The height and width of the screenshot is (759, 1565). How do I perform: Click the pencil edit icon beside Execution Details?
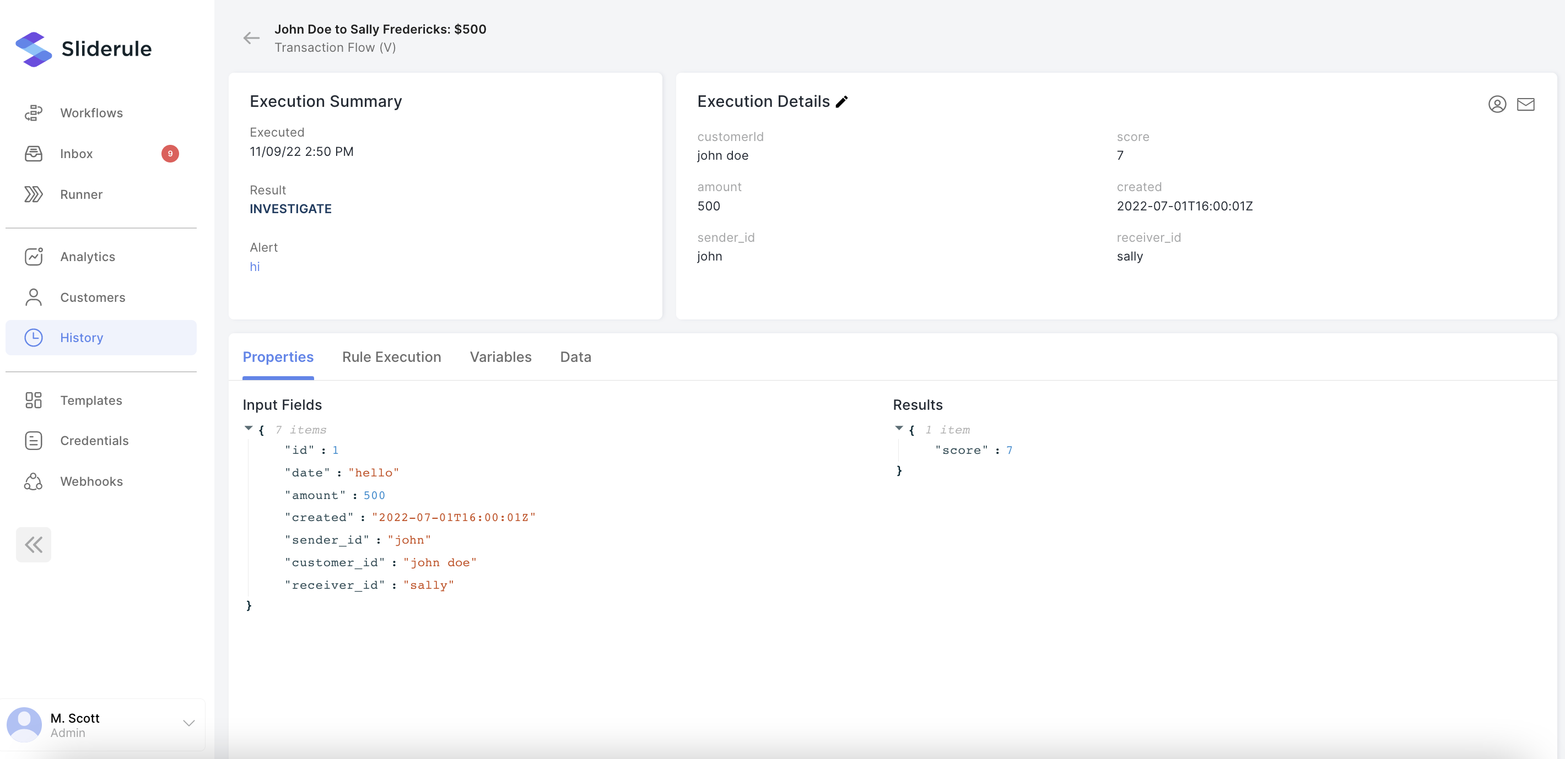pyautogui.click(x=841, y=102)
